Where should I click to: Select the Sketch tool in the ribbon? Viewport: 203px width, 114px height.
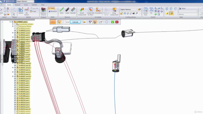tap(21, 10)
